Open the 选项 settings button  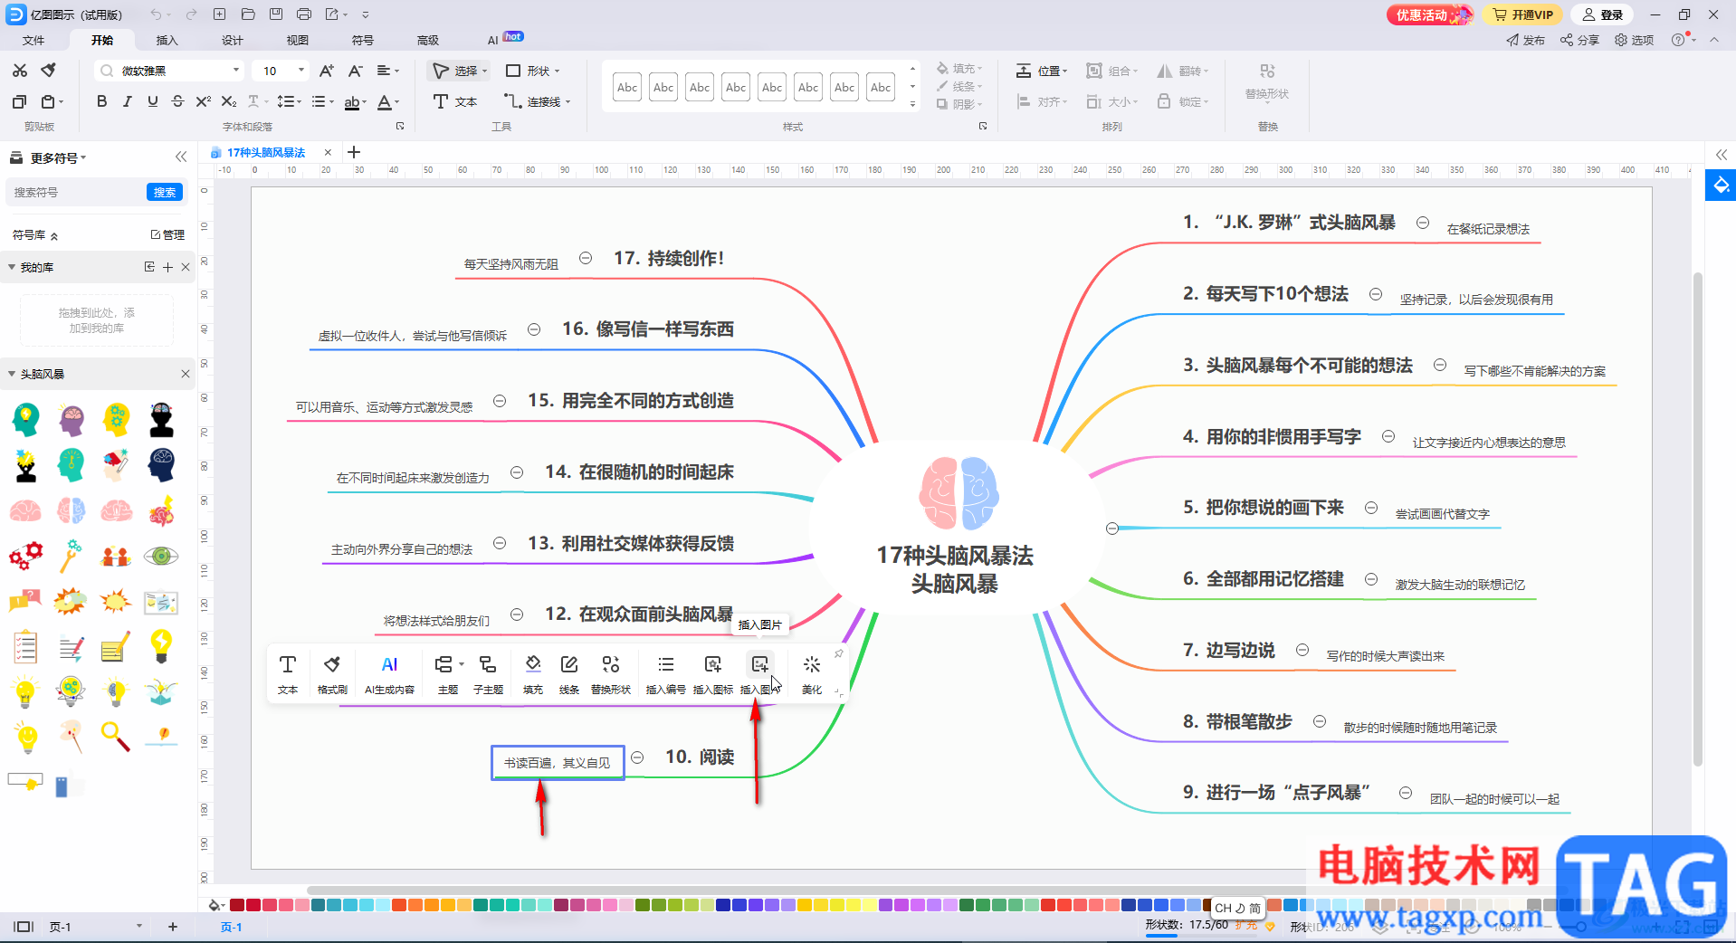pyautogui.click(x=1634, y=40)
